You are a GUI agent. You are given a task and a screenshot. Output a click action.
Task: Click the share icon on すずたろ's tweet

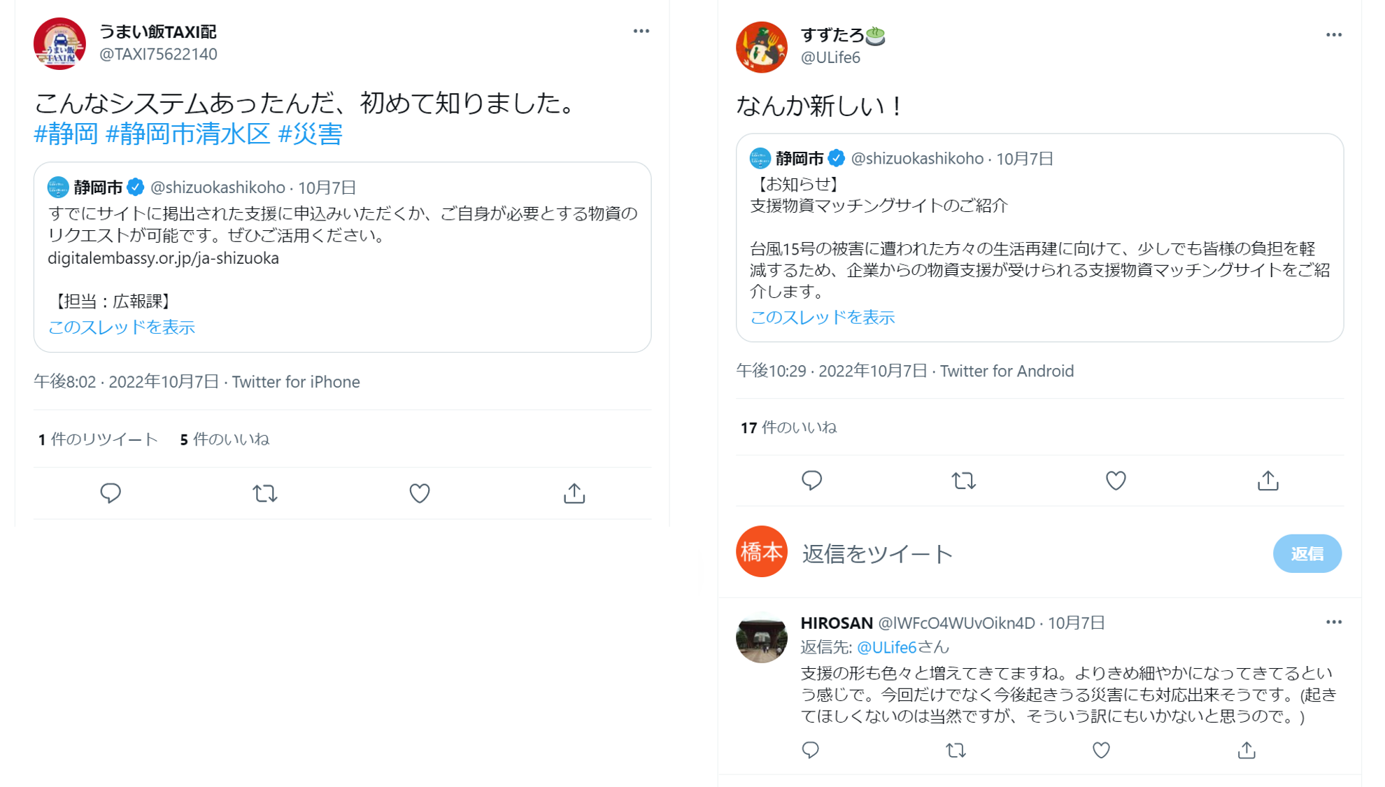[1267, 481]
